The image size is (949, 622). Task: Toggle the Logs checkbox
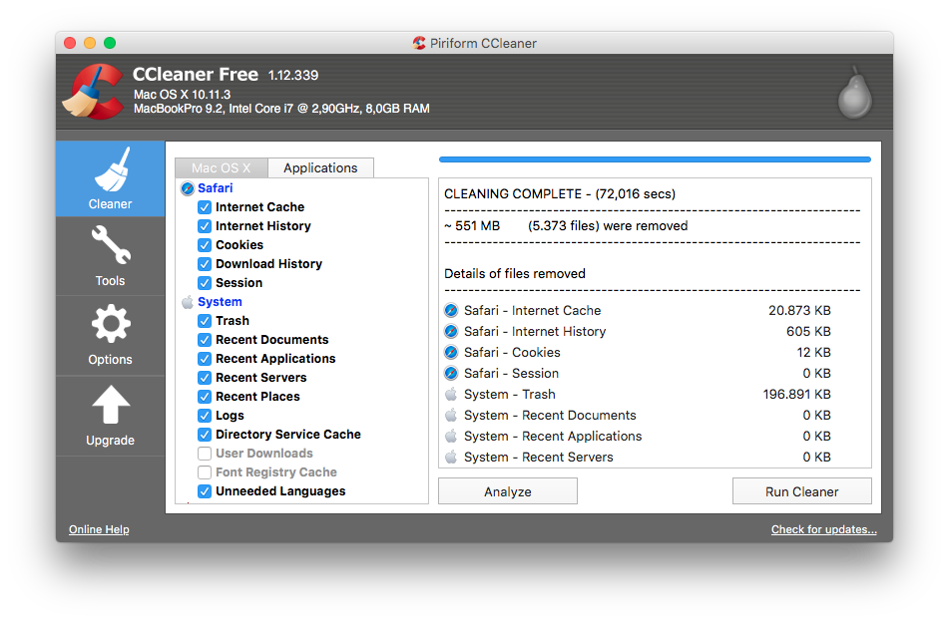pyautogui.click(x=205, y=416)
